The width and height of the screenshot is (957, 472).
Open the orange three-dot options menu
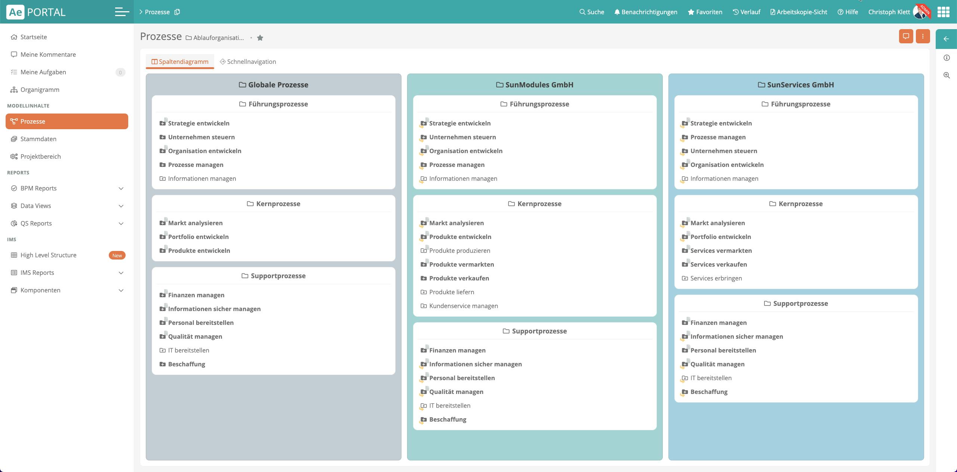point(923,36)
